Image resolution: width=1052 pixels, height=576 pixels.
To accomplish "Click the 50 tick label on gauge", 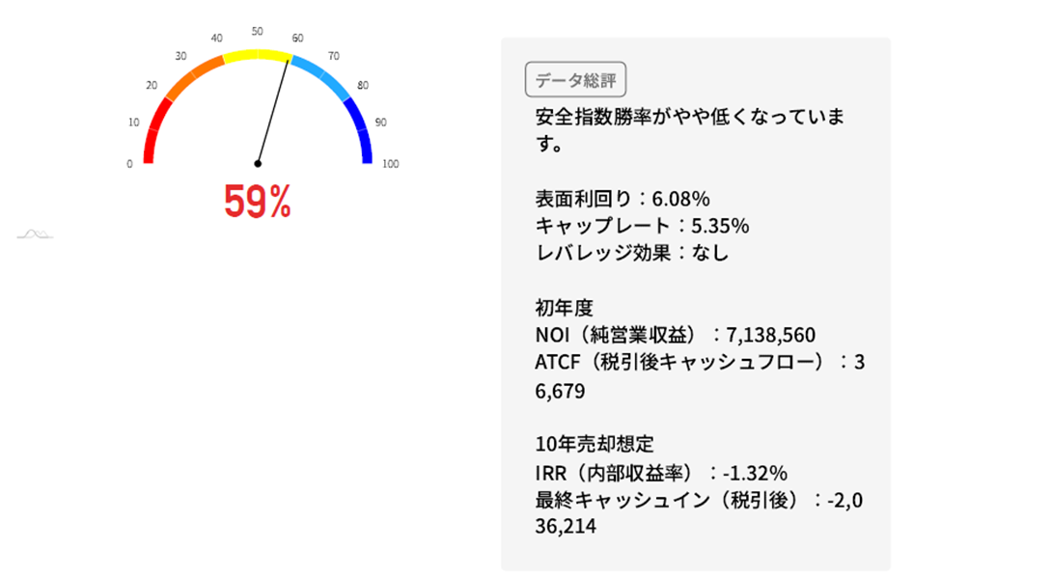I will [x=257, y=31].
